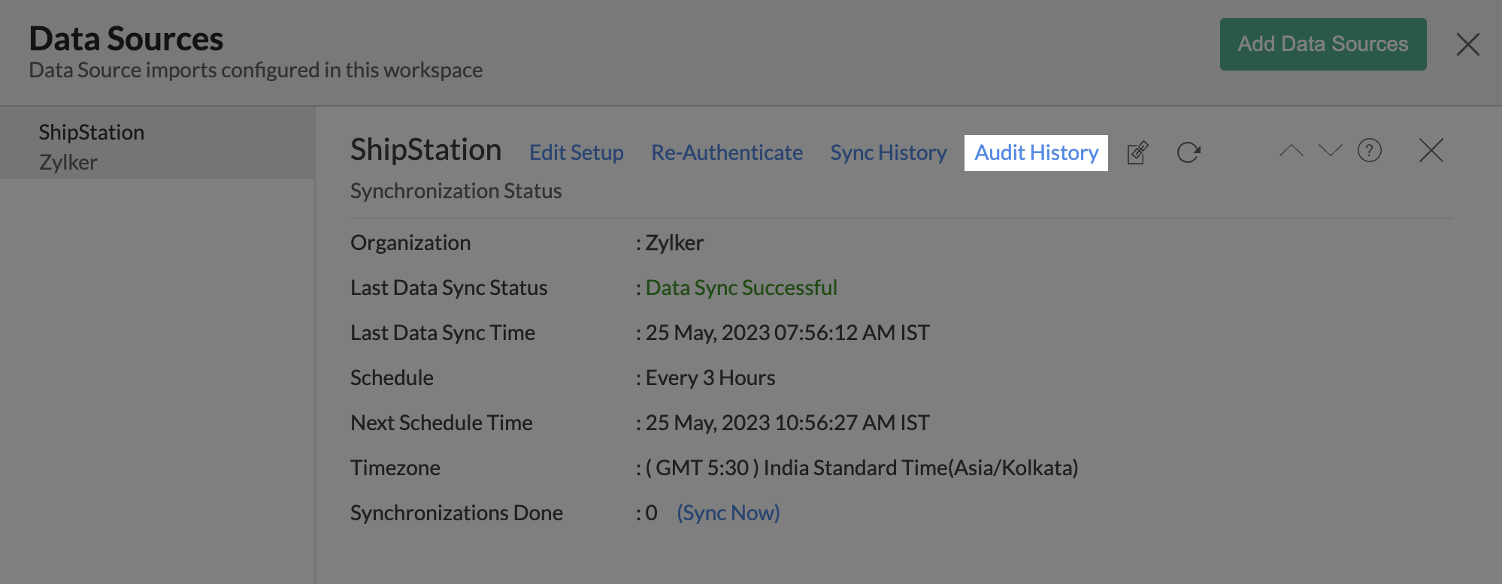Click the Data Sync Successful status text

(741, 287)
